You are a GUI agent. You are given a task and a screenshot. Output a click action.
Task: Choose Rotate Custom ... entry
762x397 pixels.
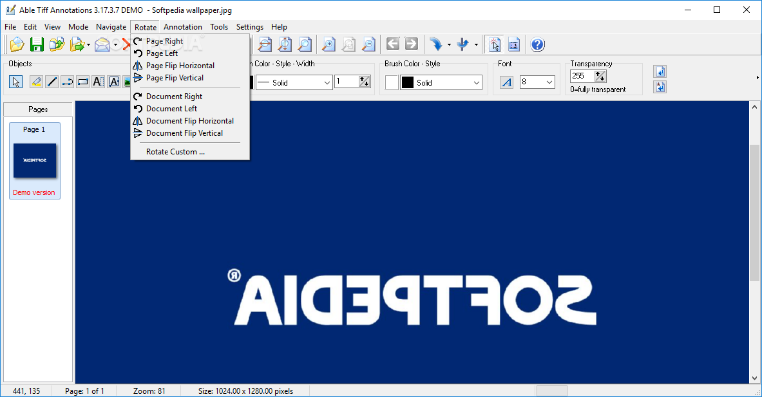click(190, 152)
